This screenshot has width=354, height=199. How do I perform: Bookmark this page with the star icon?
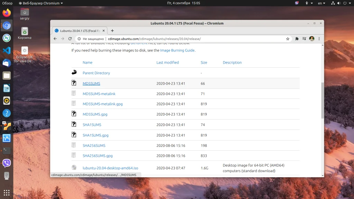click(x=288, y=39)
